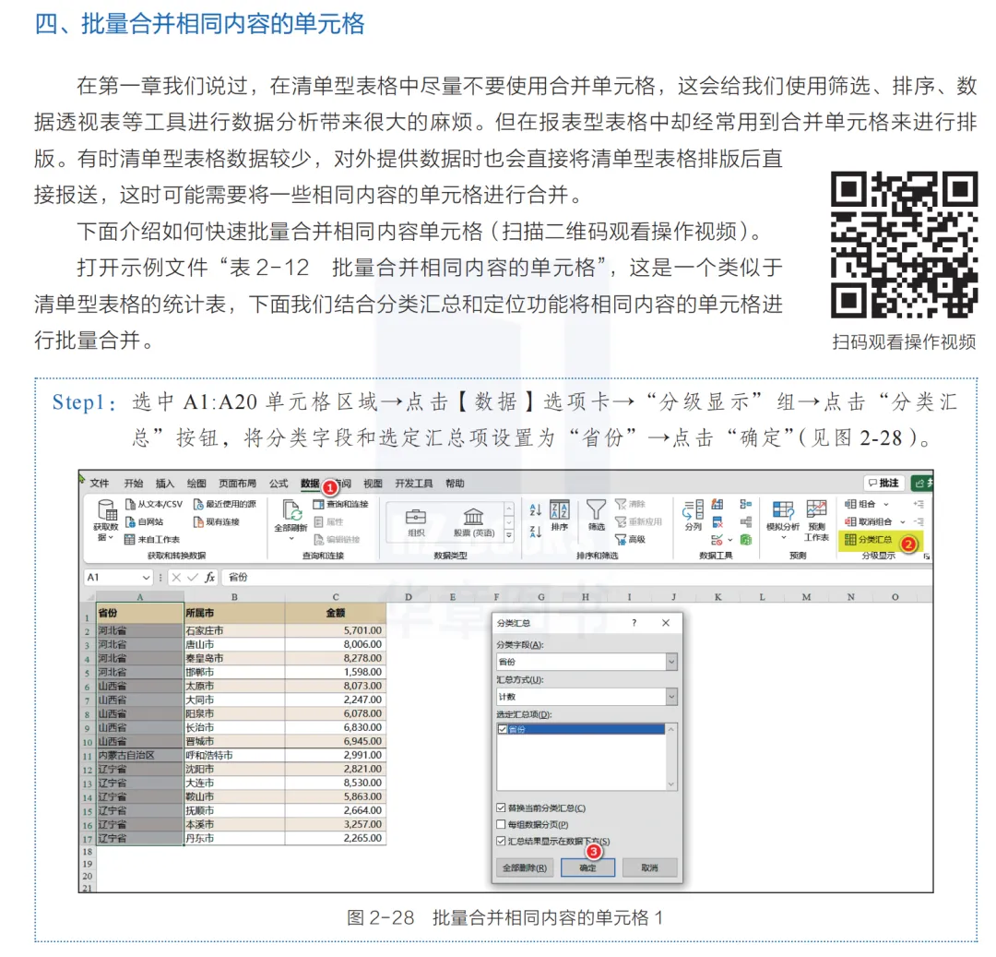This screenshot has width=996, height=957.
Task: Click the formula bar input showing 省份
Action: (x=578, y=578)
